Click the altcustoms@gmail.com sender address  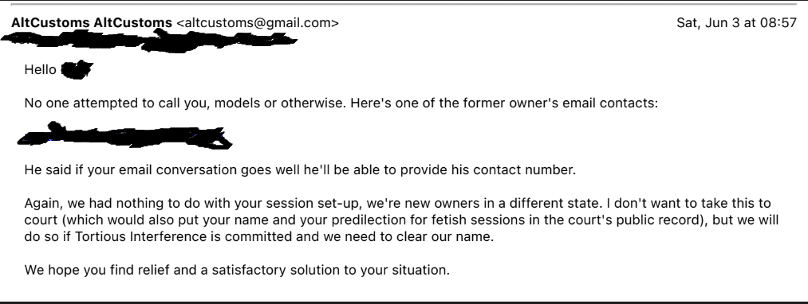[258, 22]
